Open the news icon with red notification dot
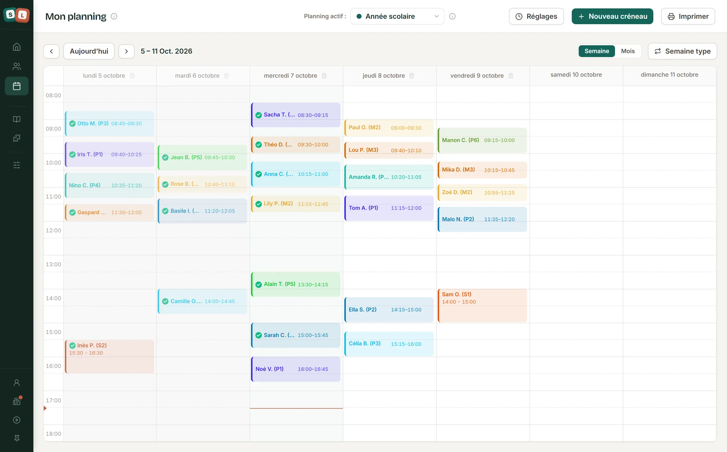 click(17, 401)
